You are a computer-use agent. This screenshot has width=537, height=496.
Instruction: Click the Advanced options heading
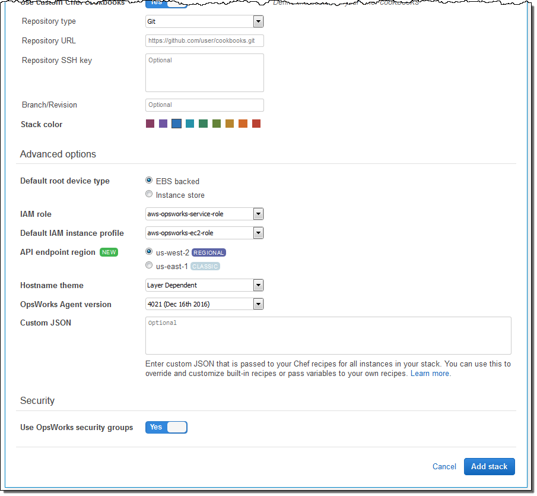[x=58, y=154]
